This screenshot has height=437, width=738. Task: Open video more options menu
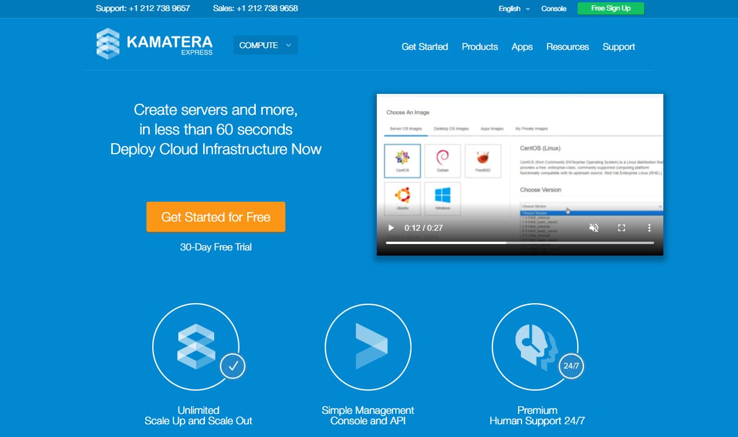point(649,228)
